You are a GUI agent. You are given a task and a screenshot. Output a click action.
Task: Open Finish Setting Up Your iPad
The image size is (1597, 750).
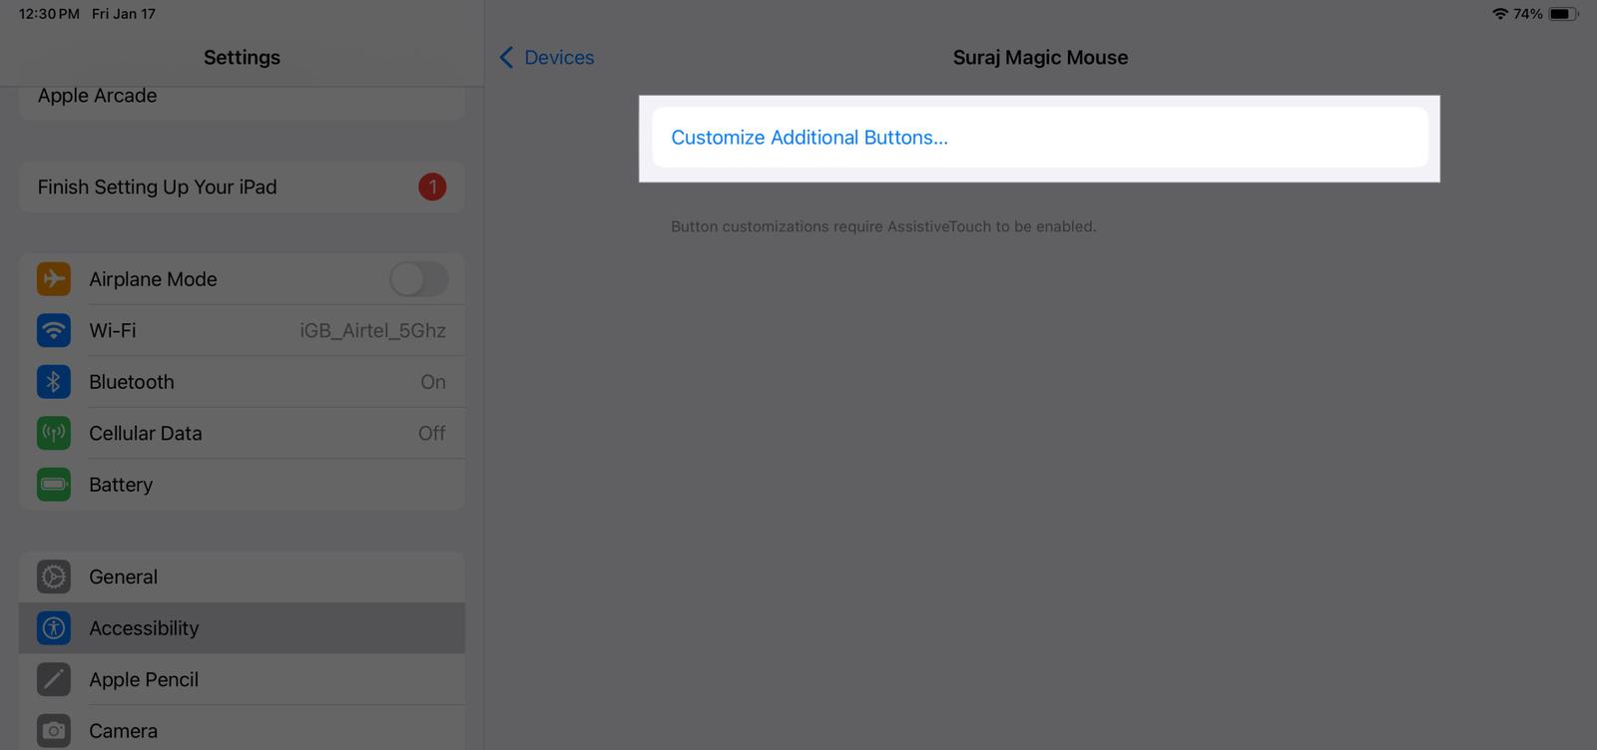[x=242, y=187]
